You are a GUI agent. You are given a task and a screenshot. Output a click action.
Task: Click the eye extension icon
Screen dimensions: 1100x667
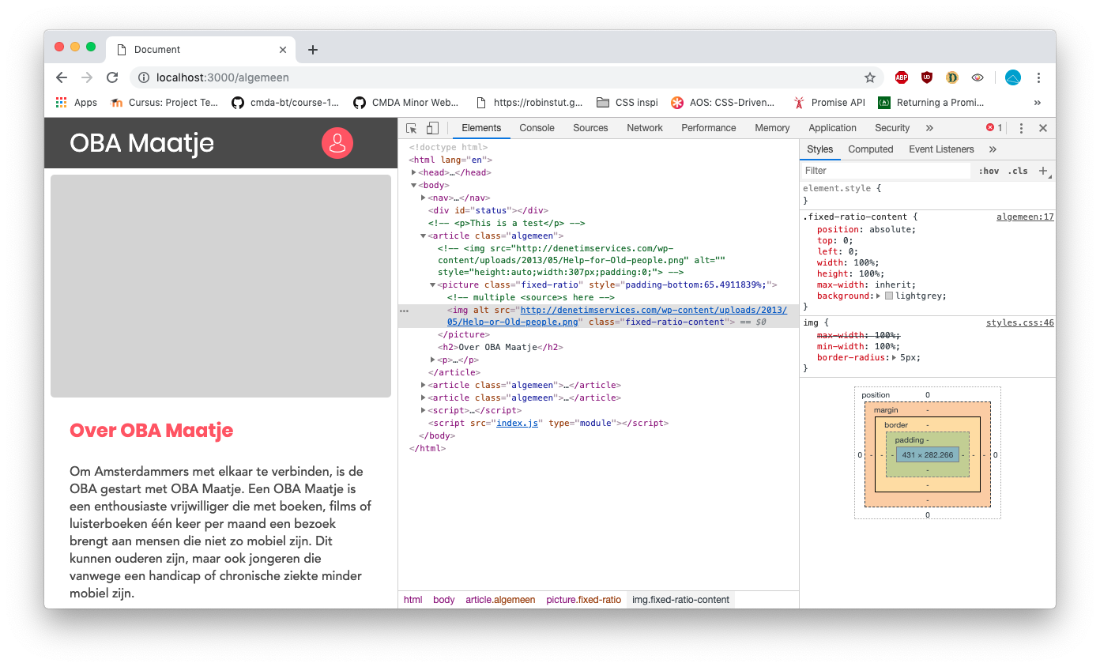[978, 77]
